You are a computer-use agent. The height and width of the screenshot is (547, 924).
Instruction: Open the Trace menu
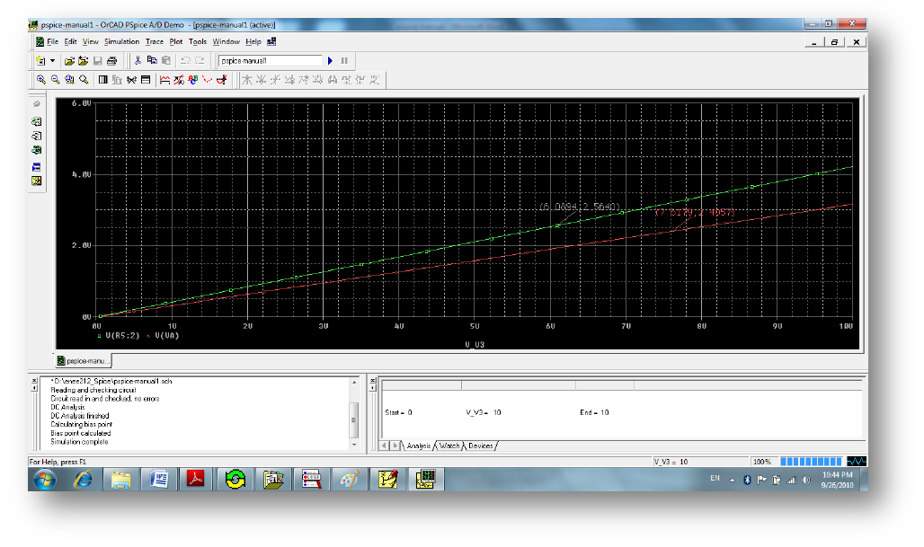[155, 41]
